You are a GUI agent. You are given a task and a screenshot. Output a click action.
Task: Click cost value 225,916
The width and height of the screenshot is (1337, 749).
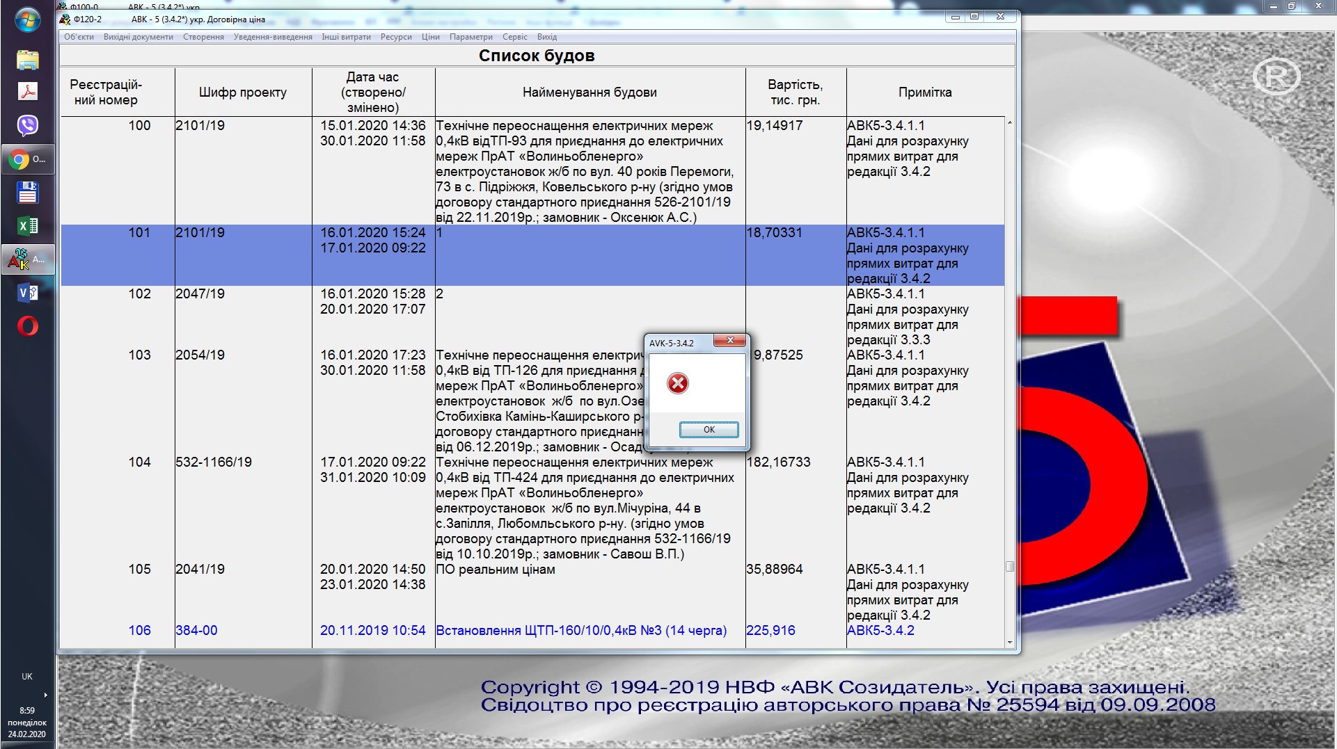click(x=770, y=630)
